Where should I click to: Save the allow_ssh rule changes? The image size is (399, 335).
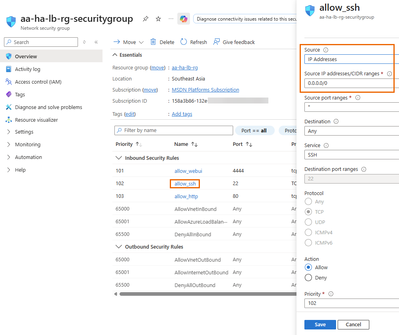[320, 324]
